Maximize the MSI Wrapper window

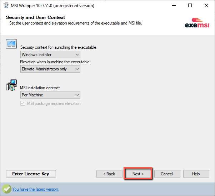click(x=190, y=6)
